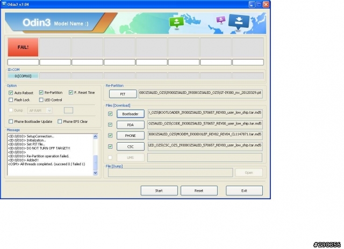The height and width of the screenshot is (249, 344).
Task: Uncheck the CSC file checkbox
Action: pos(110,147)
